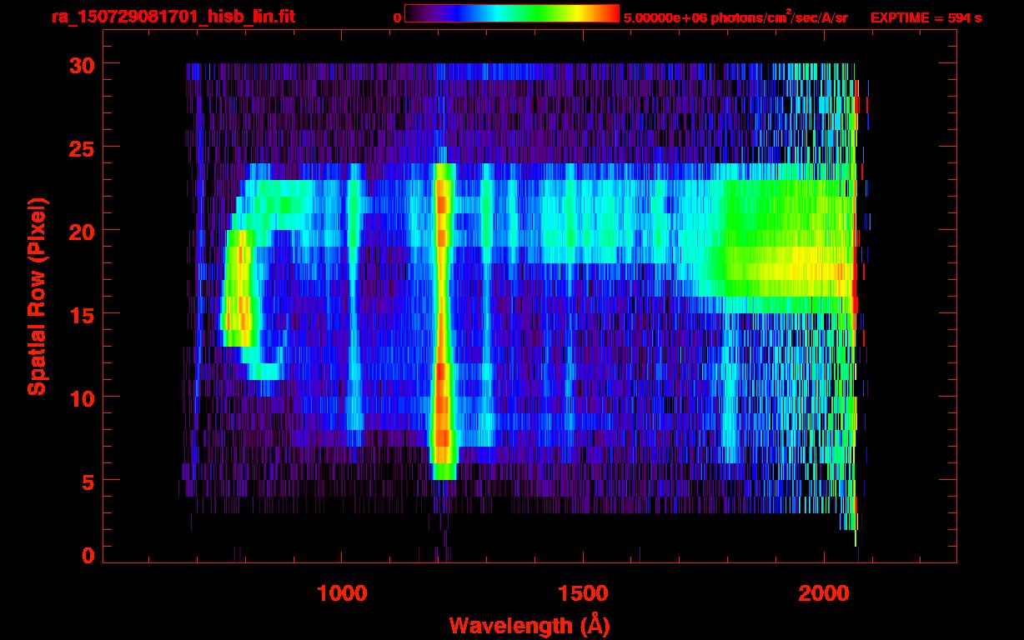Image resolution: width=1024 pixels, height=640 pixels.
Task: Select the EXPTIME = 594 s label
Action: coord(926,17)
